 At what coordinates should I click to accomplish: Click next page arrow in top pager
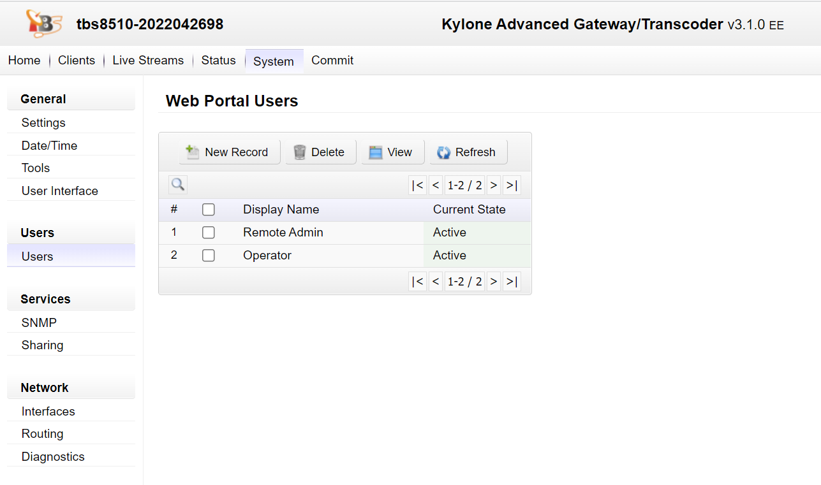494,185
